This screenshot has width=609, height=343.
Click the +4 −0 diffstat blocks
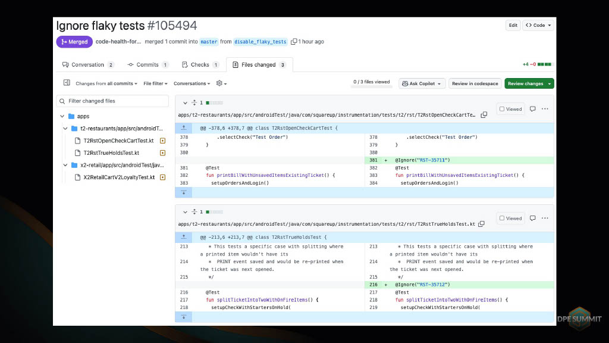pos(545,64)
